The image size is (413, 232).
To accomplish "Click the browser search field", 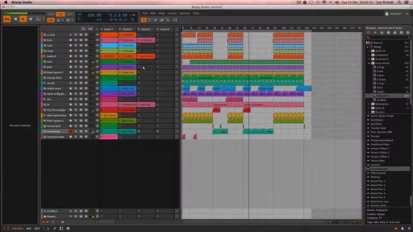I will (388, 37).
